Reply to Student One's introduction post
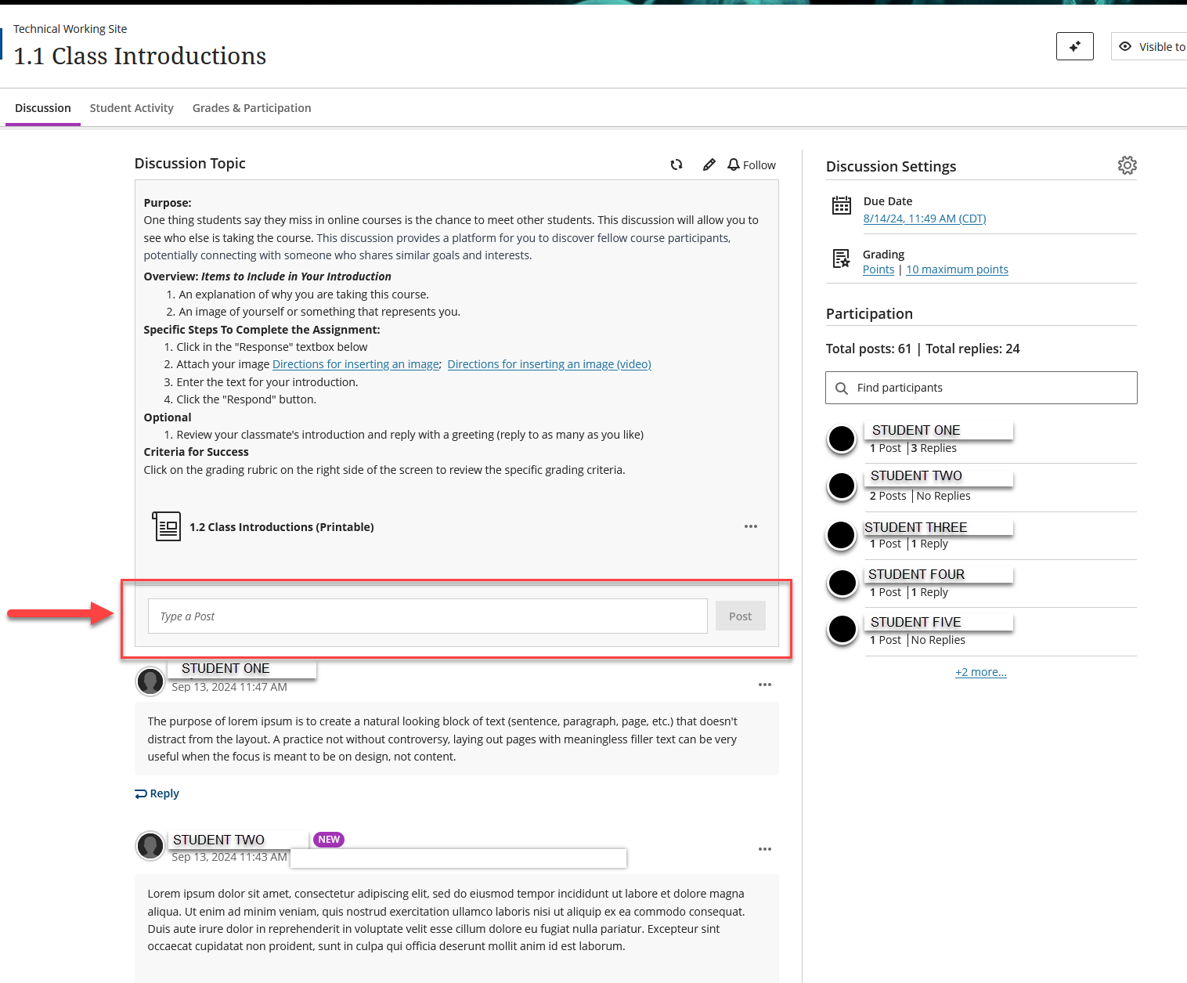 pyautogui.click(x=157, y=793)
